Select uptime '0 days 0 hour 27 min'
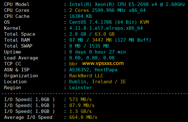Image resolution: width=188 pixels, height=122 pixels. (98, 52)
